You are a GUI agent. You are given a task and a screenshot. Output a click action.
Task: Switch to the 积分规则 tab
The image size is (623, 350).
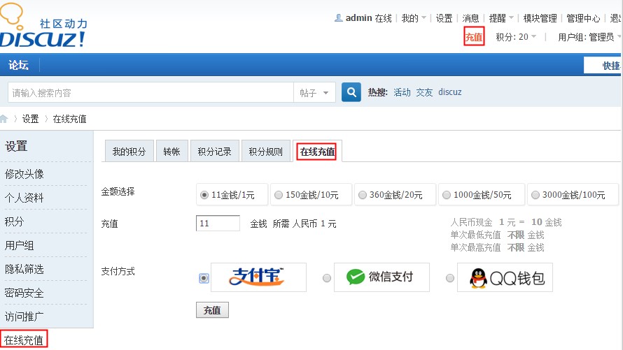click(265, 152)
